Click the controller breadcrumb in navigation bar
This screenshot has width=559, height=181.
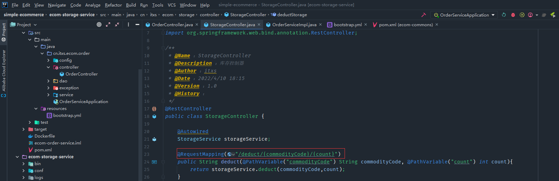click(210, 15)
